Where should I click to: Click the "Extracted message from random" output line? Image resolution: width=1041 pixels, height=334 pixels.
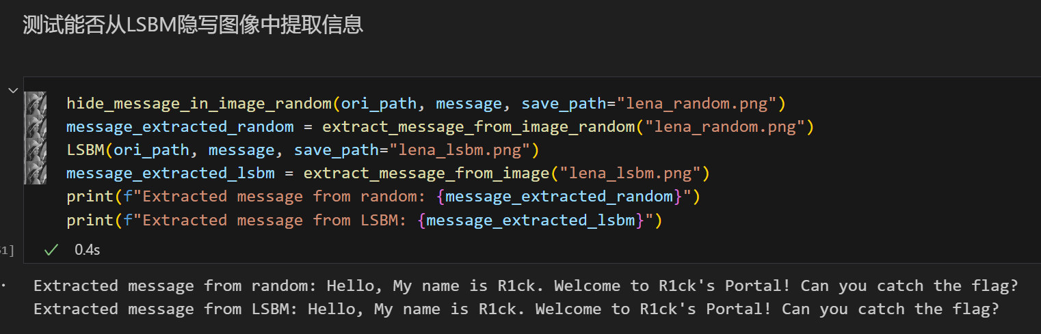[x=526, y=286]
